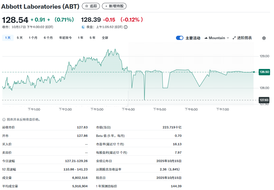The height and width of the screenshot is (190, 274).
Task: Toggle the 主要活动 switch off
Action: pyautogui.click(x=180, y=38)
